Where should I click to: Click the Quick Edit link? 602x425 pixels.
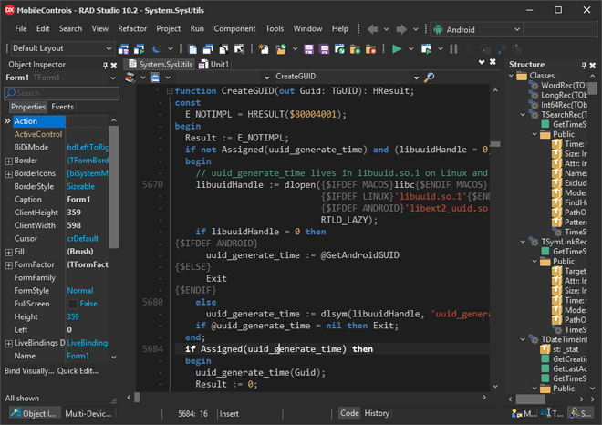[x=78, y=370]
